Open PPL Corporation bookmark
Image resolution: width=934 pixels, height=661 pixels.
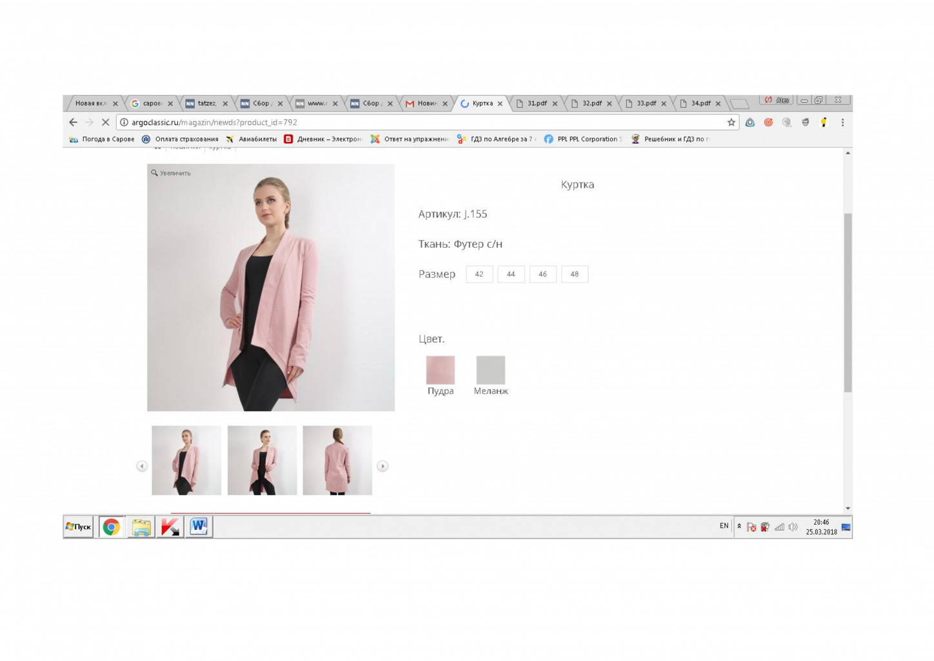(x=582, y=139)
